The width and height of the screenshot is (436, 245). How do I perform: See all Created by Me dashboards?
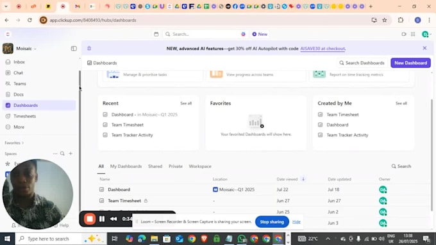[401, 103]
